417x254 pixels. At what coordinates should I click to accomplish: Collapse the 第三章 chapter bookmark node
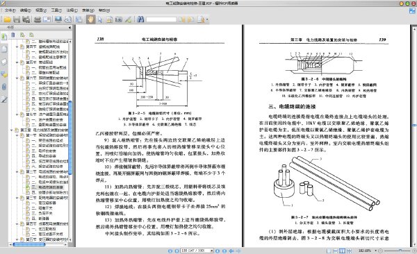tap(12, 130)
